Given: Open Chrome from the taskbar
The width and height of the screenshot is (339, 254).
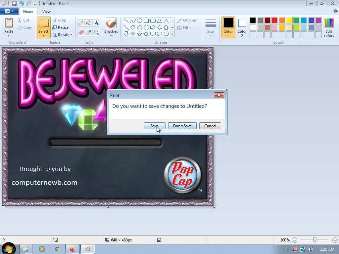Looking at the screenshot, I should pos(57,249).
